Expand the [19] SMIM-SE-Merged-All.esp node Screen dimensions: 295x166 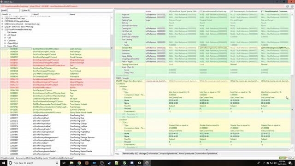click(2, 21)
